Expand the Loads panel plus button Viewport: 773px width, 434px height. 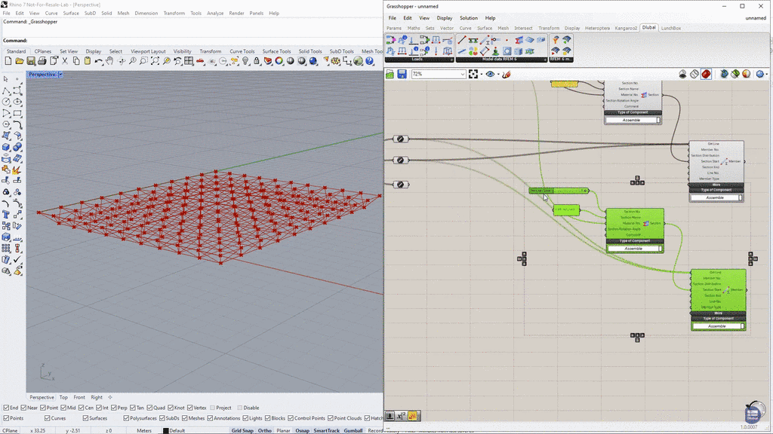pyautogui.click(x=451, y=60)
